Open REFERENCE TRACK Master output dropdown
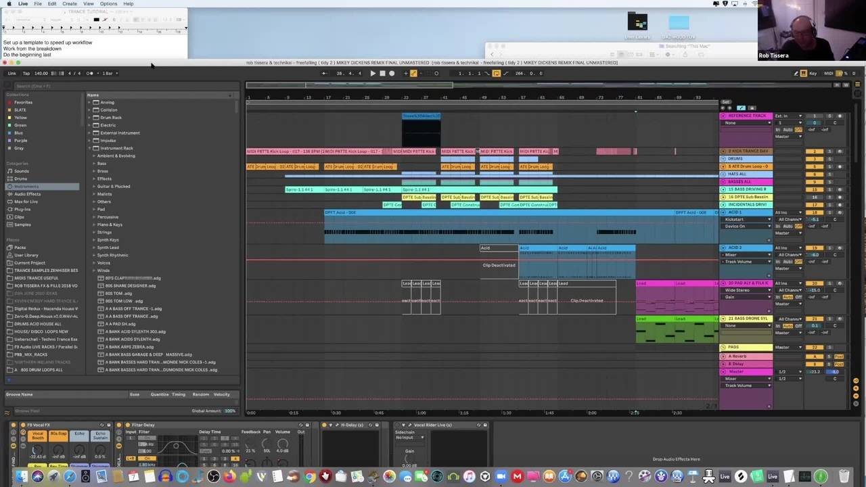Viewport: 866px width, 487px height. tap(788, 137)
